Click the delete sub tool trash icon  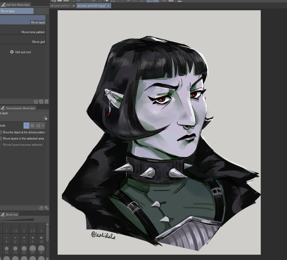pyautogui.click(x=47, y=102)
